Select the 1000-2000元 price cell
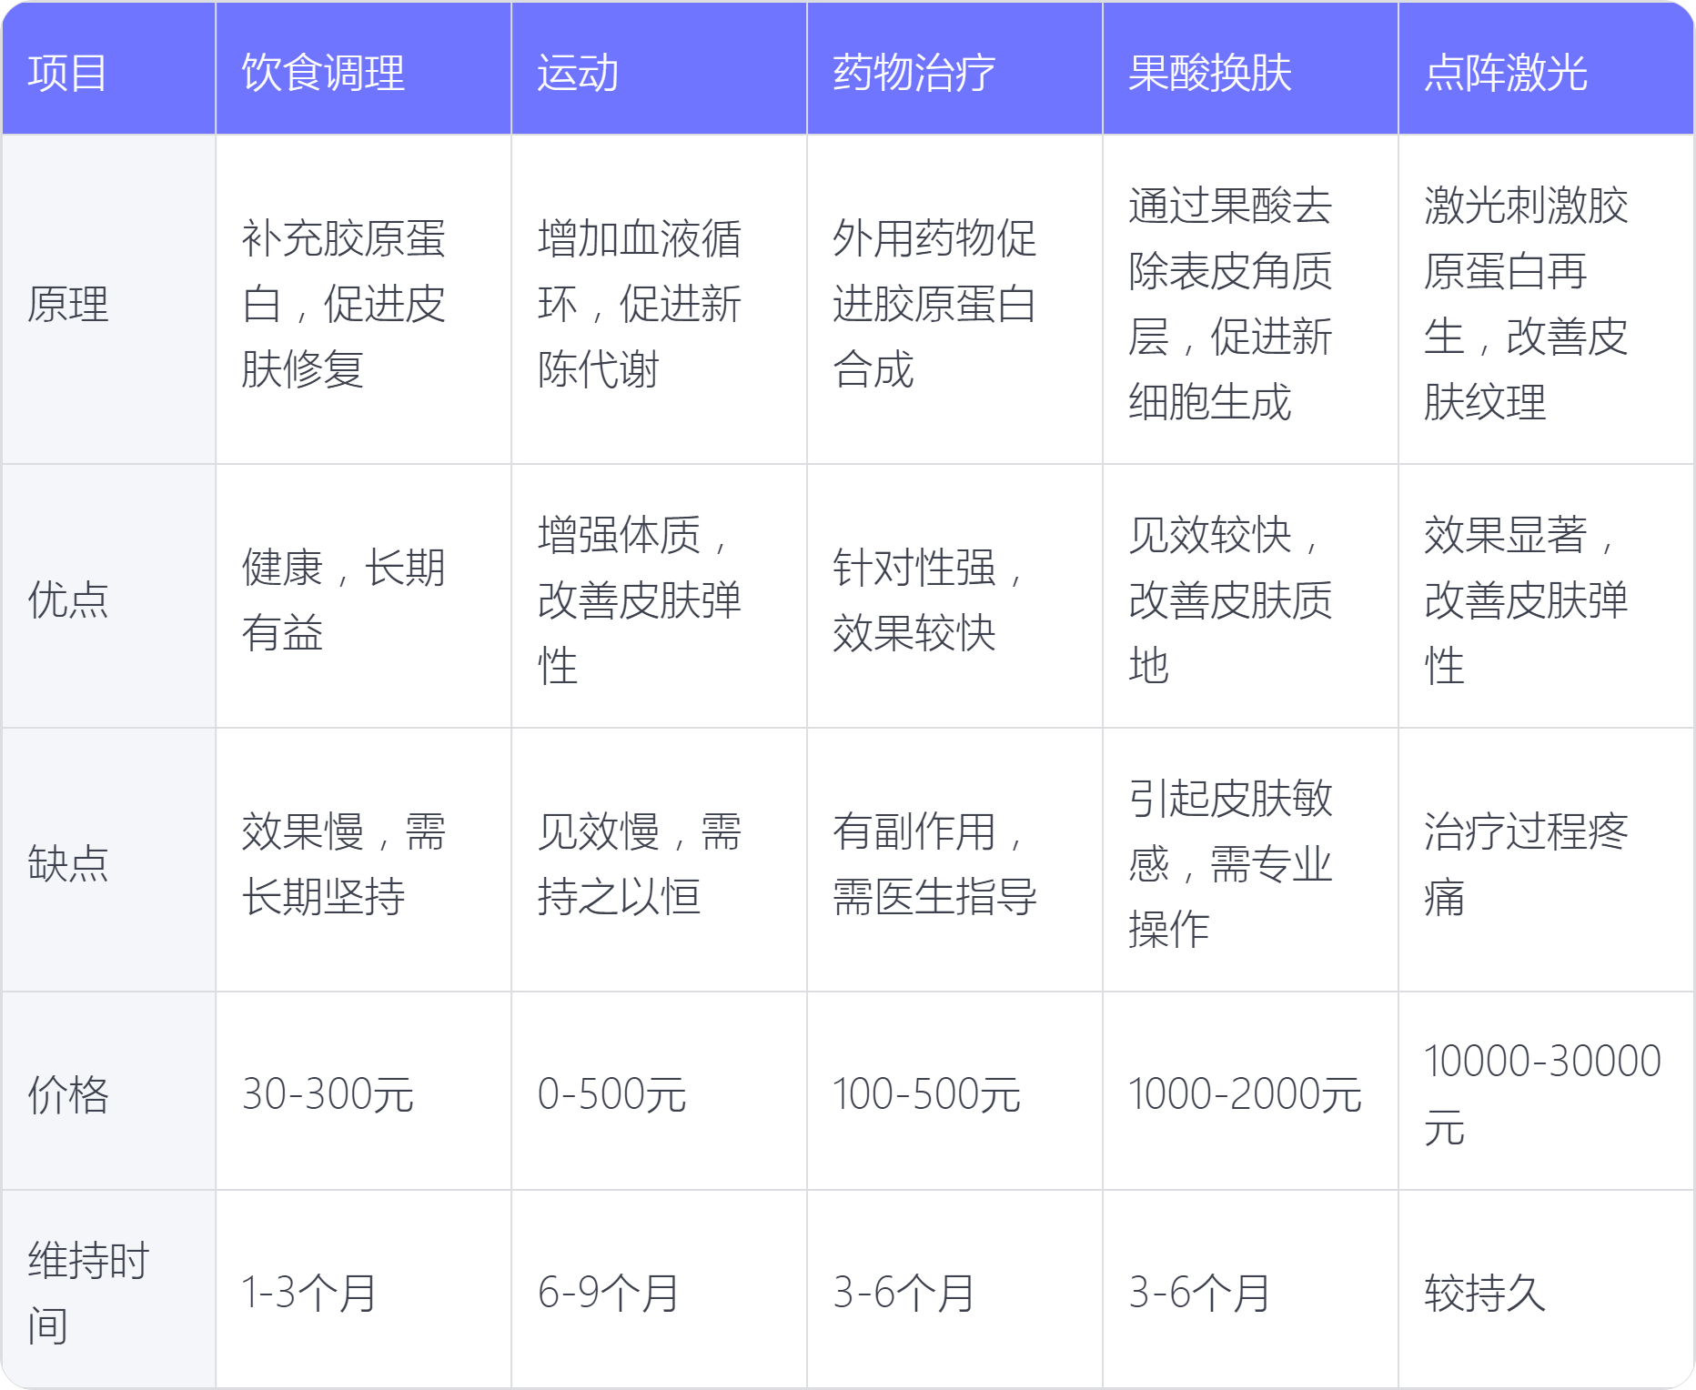This screenshot has width=1696, height=1390. pyautogui.click(x=1245, y=1094)
